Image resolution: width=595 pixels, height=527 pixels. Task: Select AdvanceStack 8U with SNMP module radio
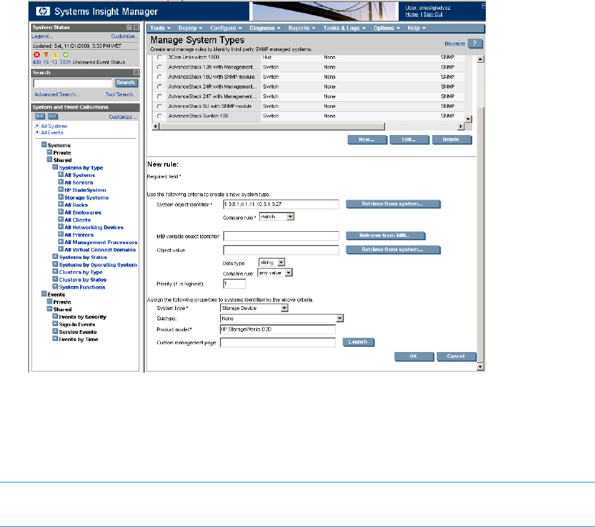(x=160, y=107)
